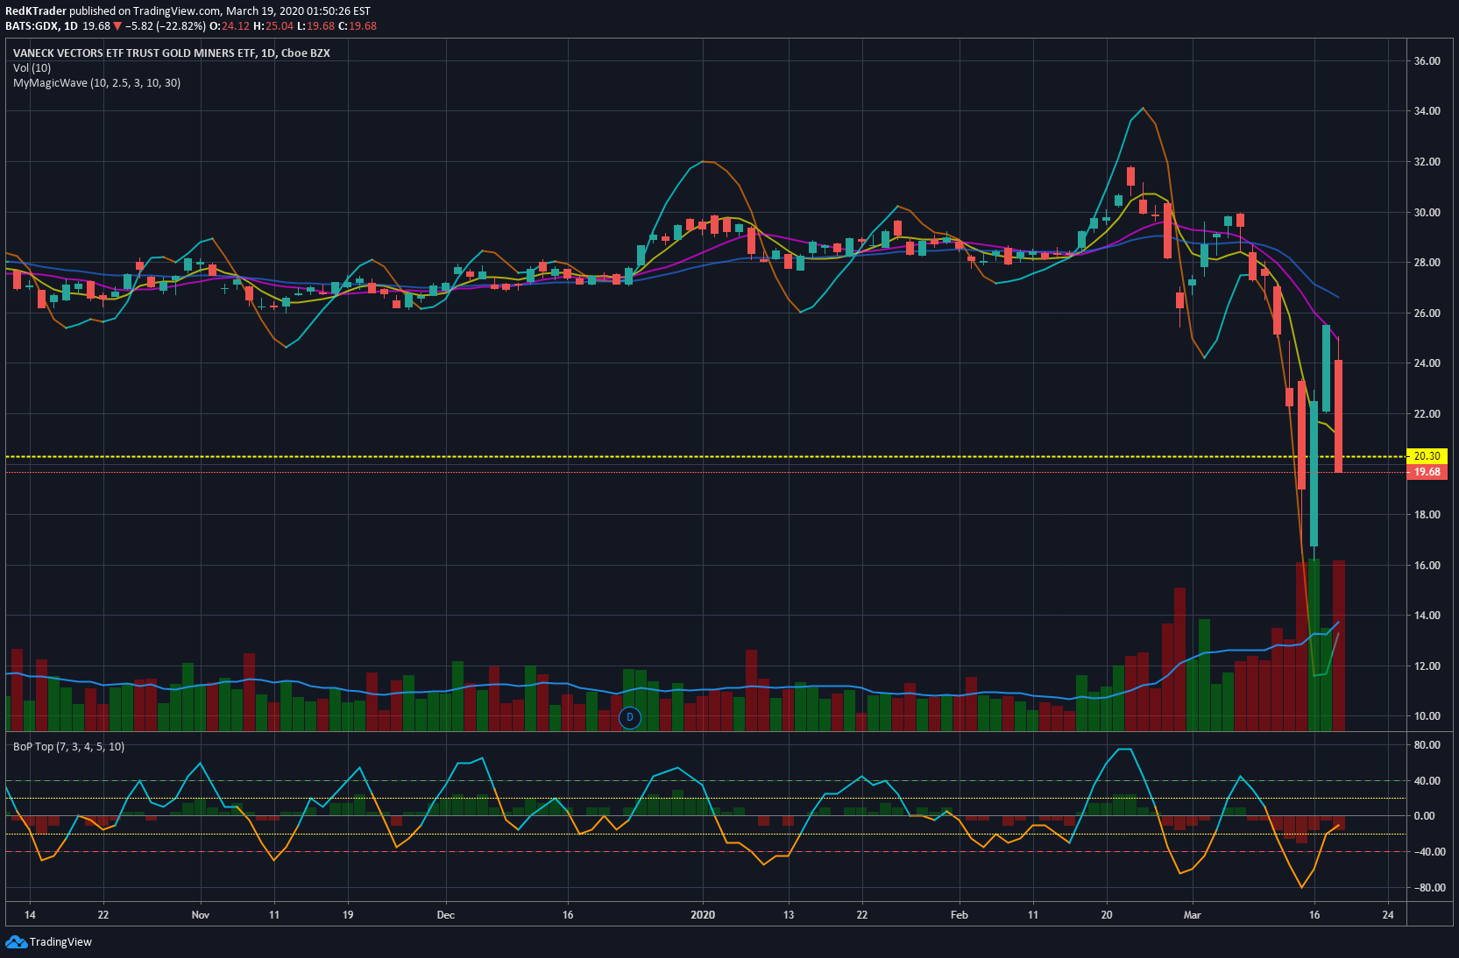Click the 22.00 price axis label
The height and width of the screenshot is (958, 1459).
1427,414
